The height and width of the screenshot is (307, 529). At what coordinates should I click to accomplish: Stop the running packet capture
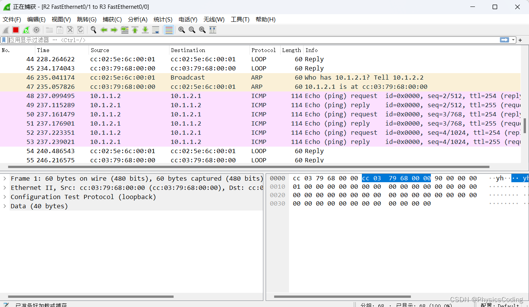click(x=15, y=30)
